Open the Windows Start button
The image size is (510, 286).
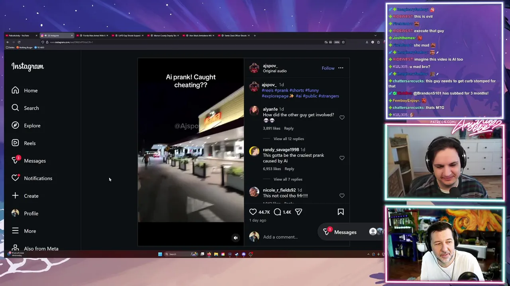click(x=160, y=254)
